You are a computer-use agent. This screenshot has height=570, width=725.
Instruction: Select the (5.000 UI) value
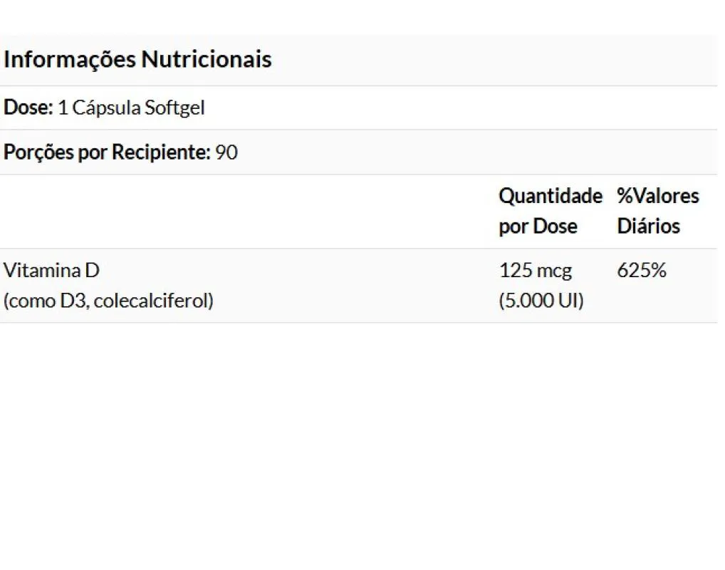click(x=541, y=301)
